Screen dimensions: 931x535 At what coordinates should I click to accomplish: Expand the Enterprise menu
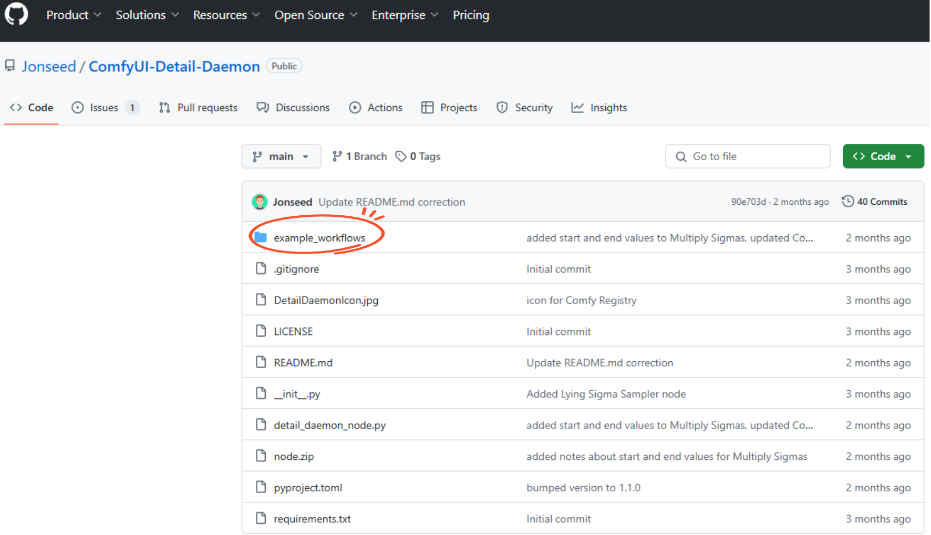pyautogui.click(x=405, y=15)
